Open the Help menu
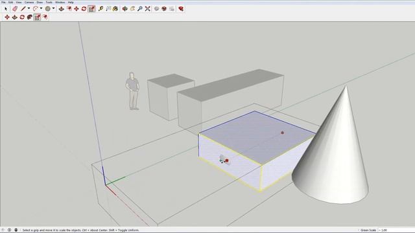The image size is (415, 233). coord(71,2)
